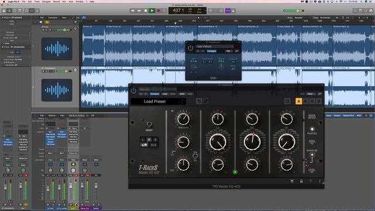Click the redo arrow in T-Racks EQ
This screenshot has height=211, width=375.
(206, 101)
